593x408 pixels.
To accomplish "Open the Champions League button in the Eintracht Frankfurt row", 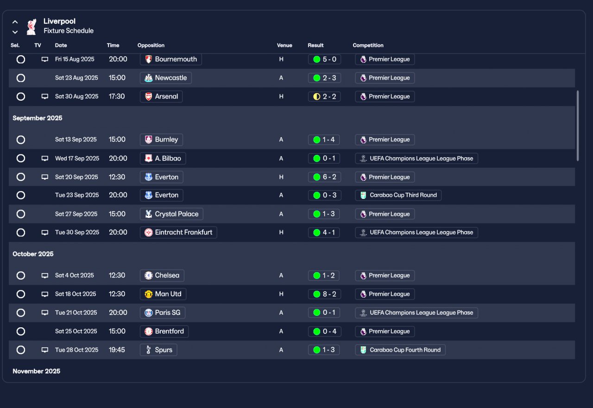I will (416, 232).
